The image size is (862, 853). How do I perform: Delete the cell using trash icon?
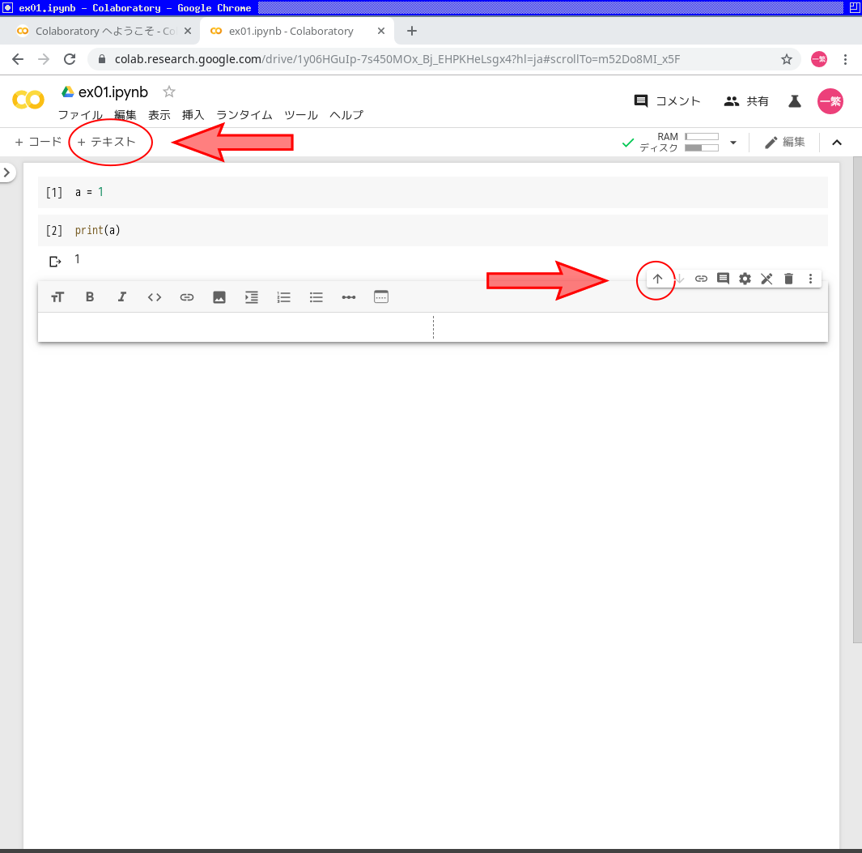788,279
